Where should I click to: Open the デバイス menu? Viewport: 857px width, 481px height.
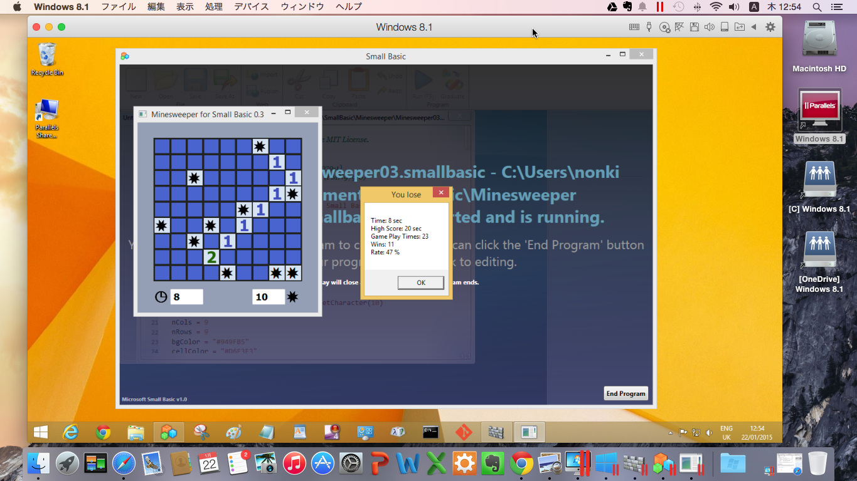point(252,7)
